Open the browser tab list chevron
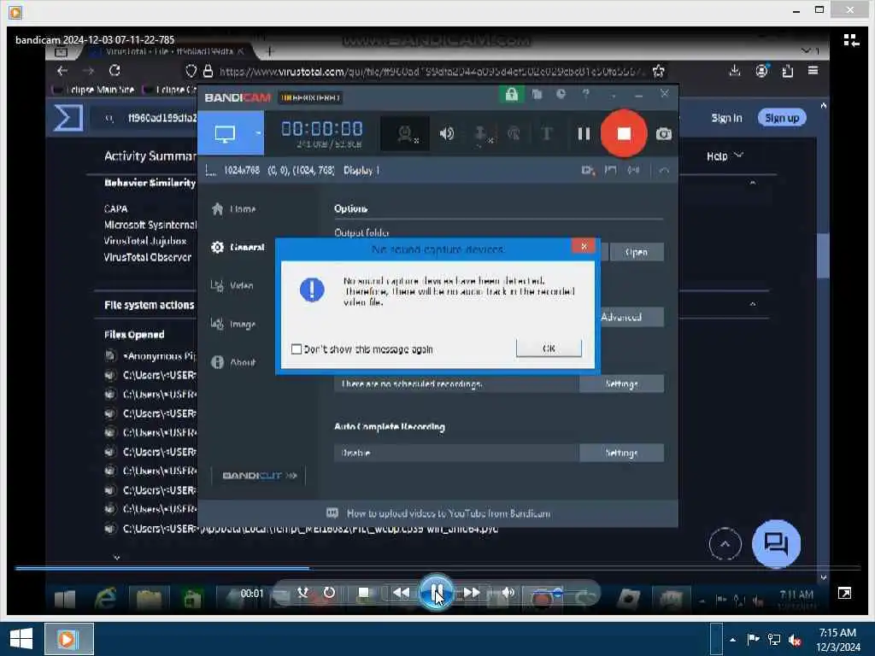This screenshot has width=875, height=656. (806, 51)
